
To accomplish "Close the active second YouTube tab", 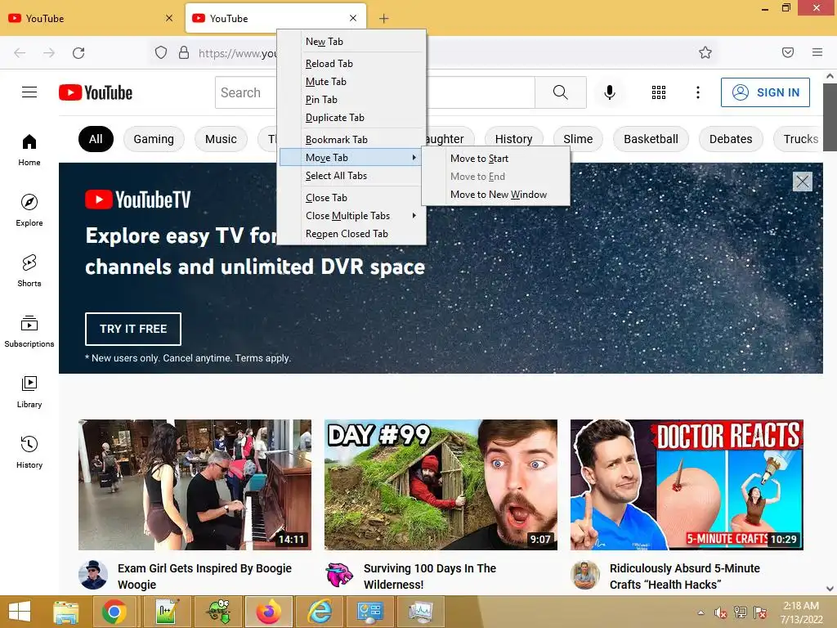I will 353,18.
